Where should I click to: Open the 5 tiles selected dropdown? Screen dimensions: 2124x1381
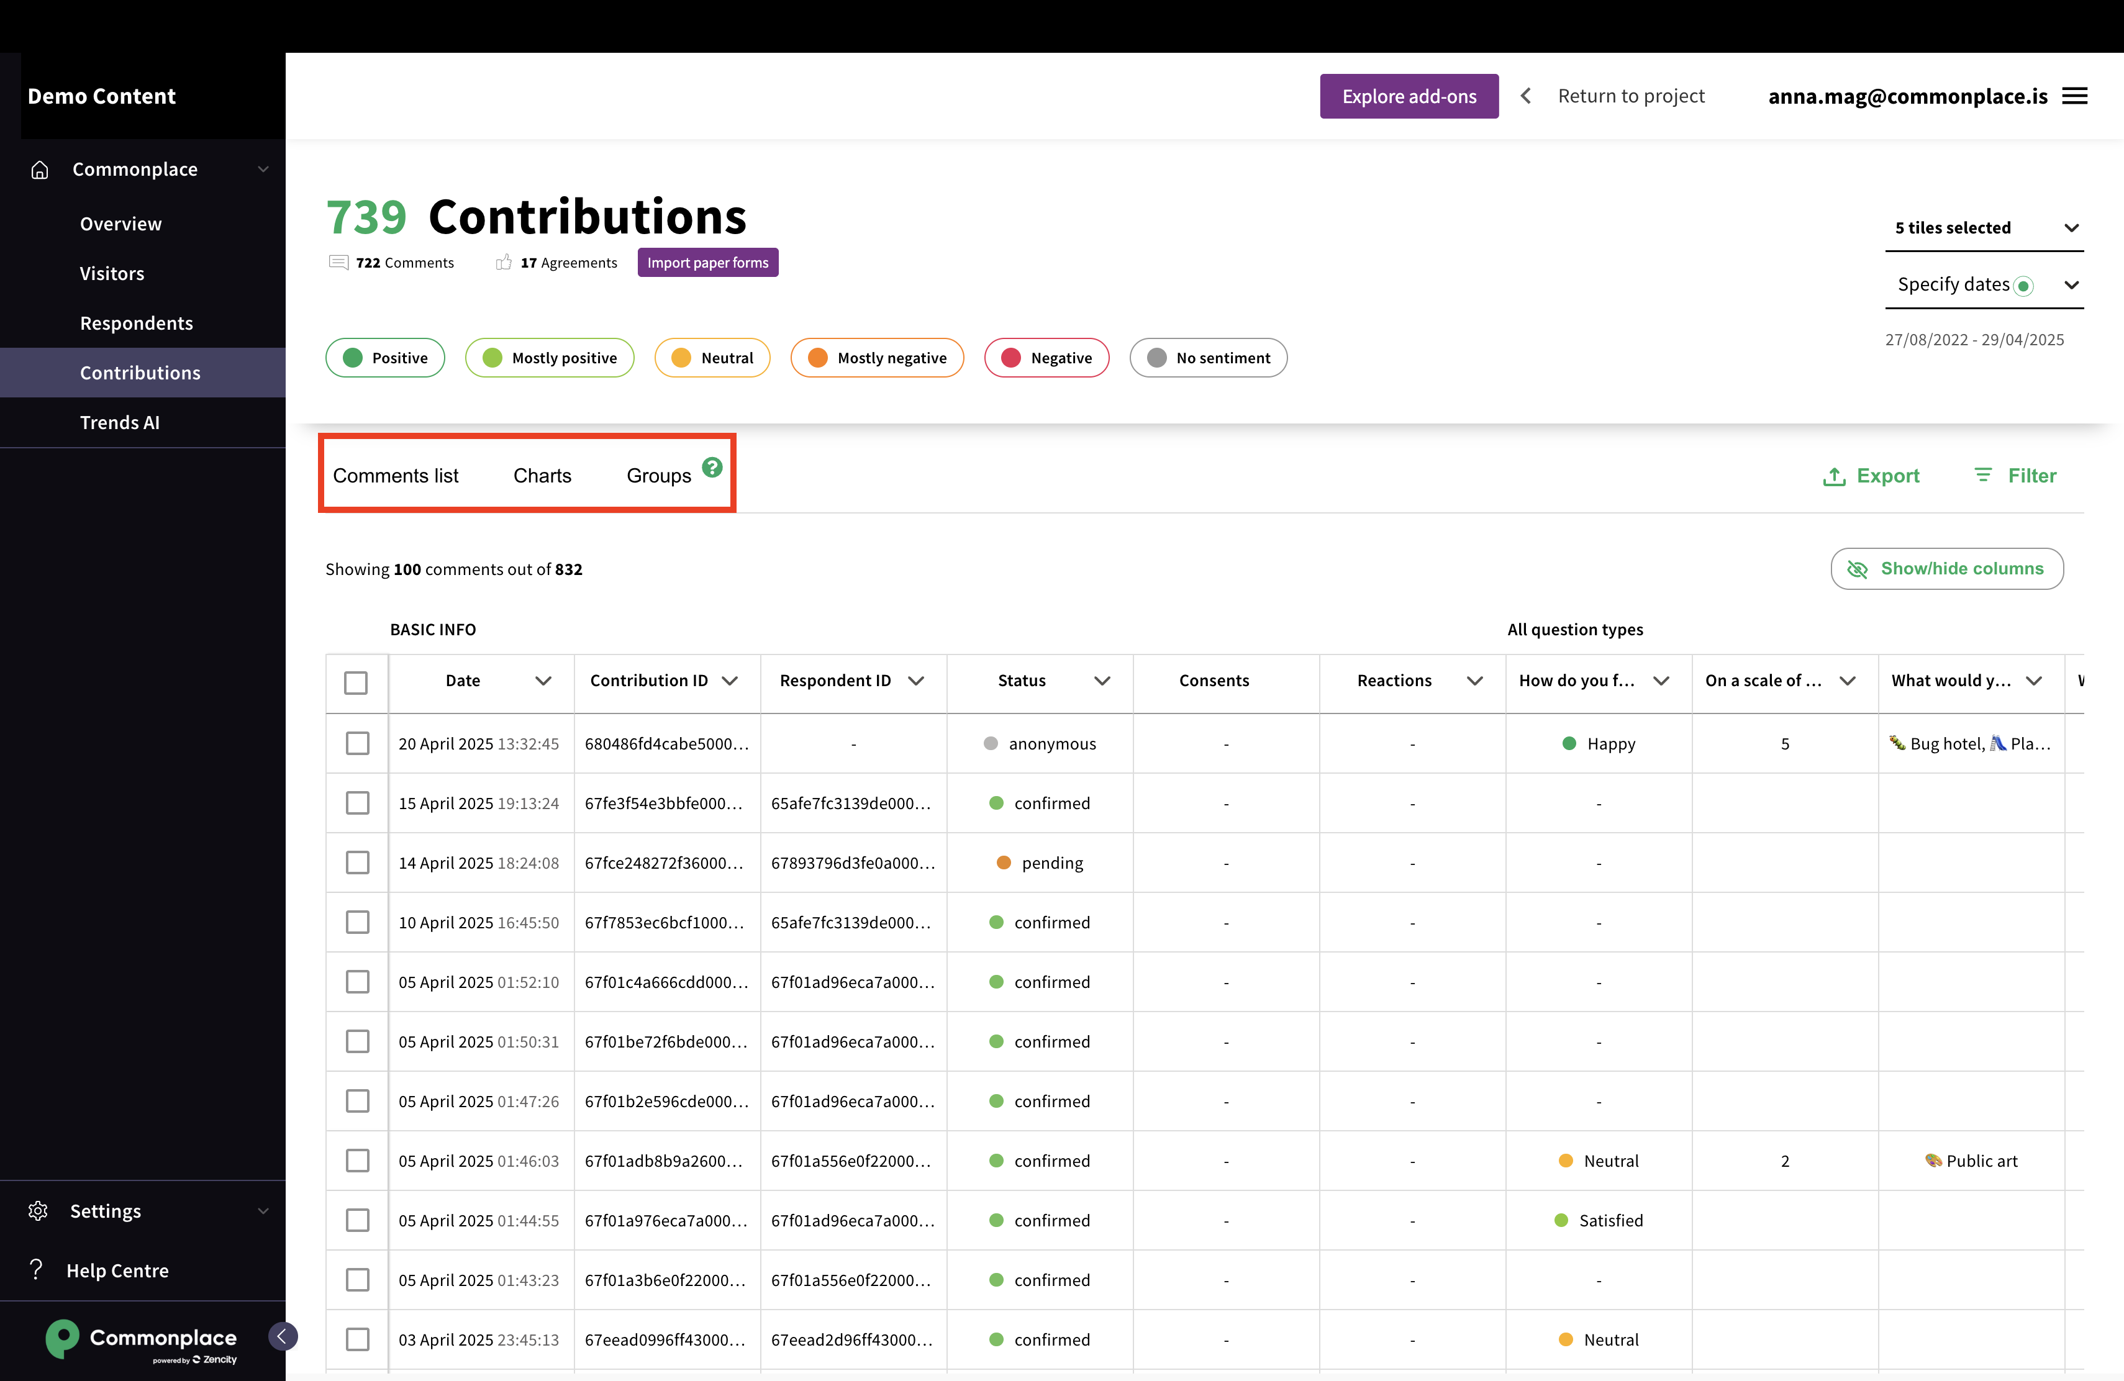(x=1983, y=227)
